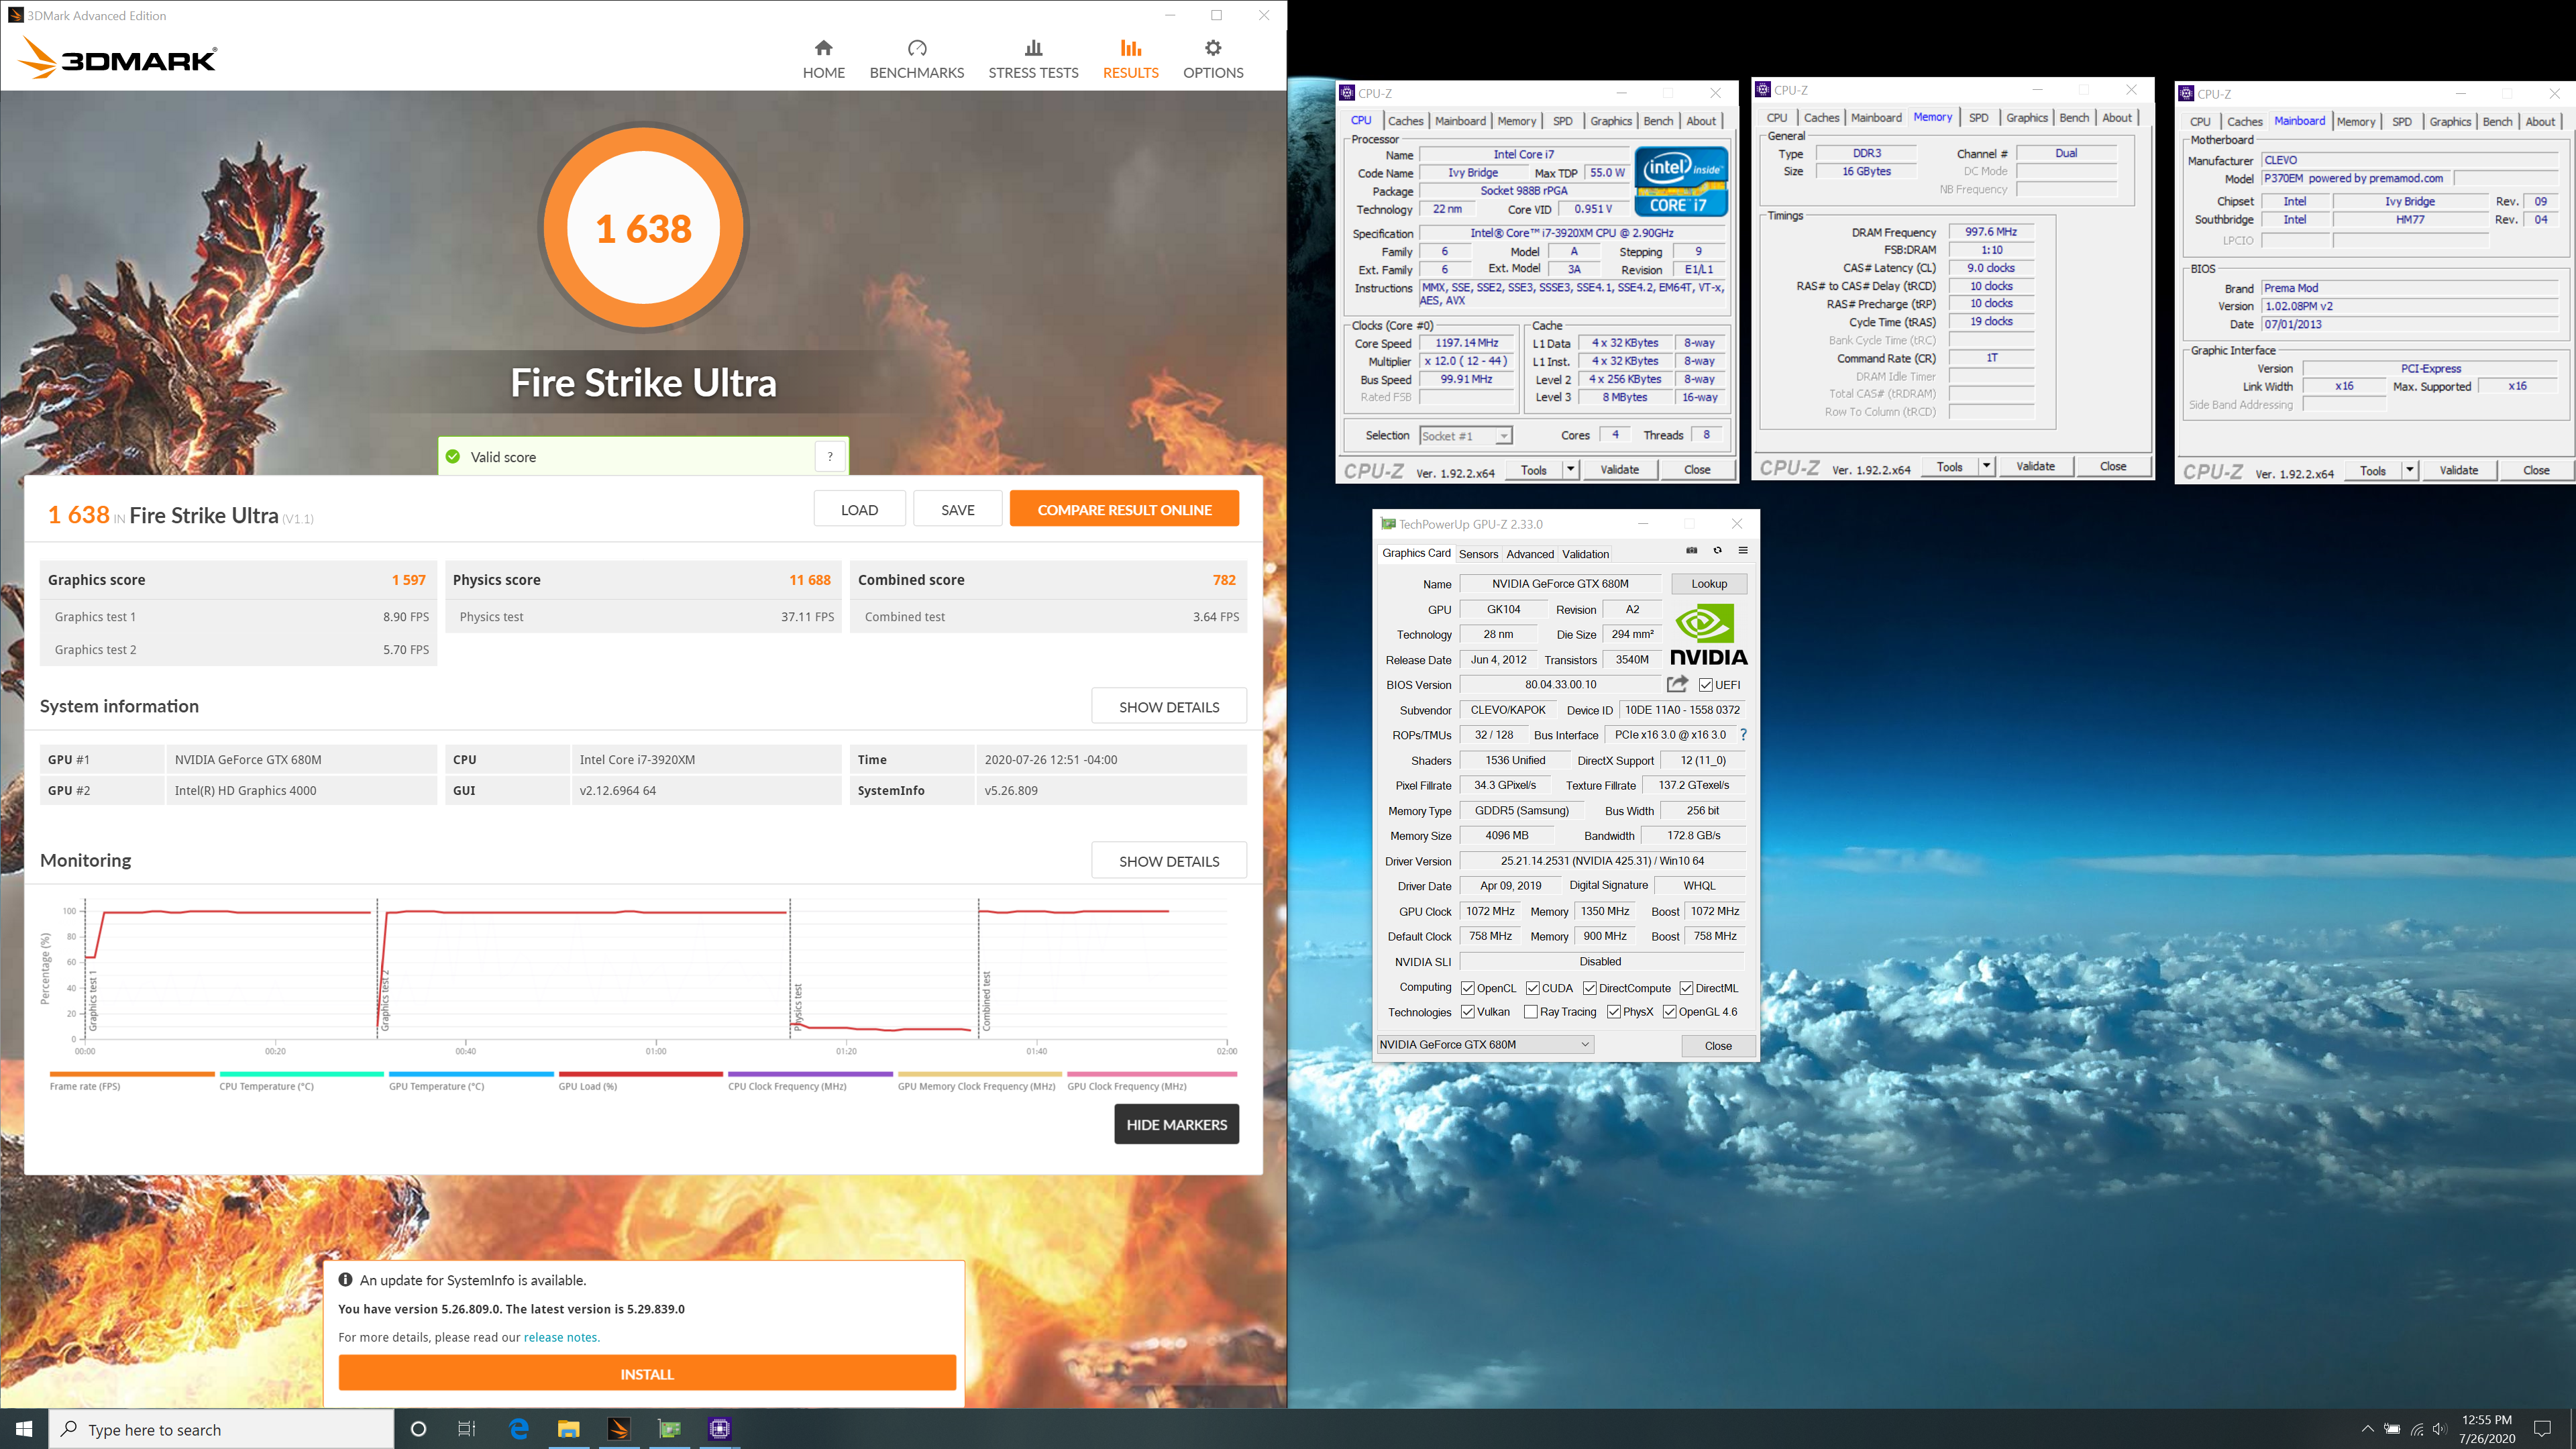The width and height of the screenshot is (2576, 1449).
Task: Click the teal CPU Temperature legend bar
Action: click(x=301, y=1074)
